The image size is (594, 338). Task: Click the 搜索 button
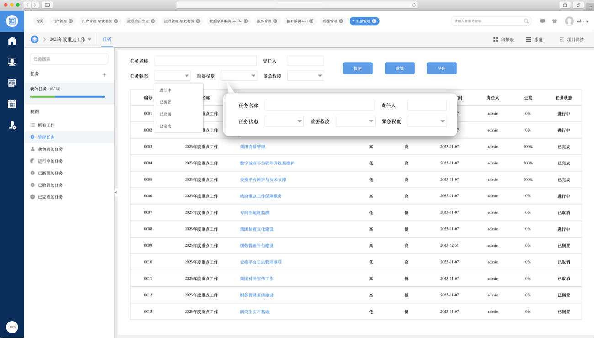tap(357, 69)
